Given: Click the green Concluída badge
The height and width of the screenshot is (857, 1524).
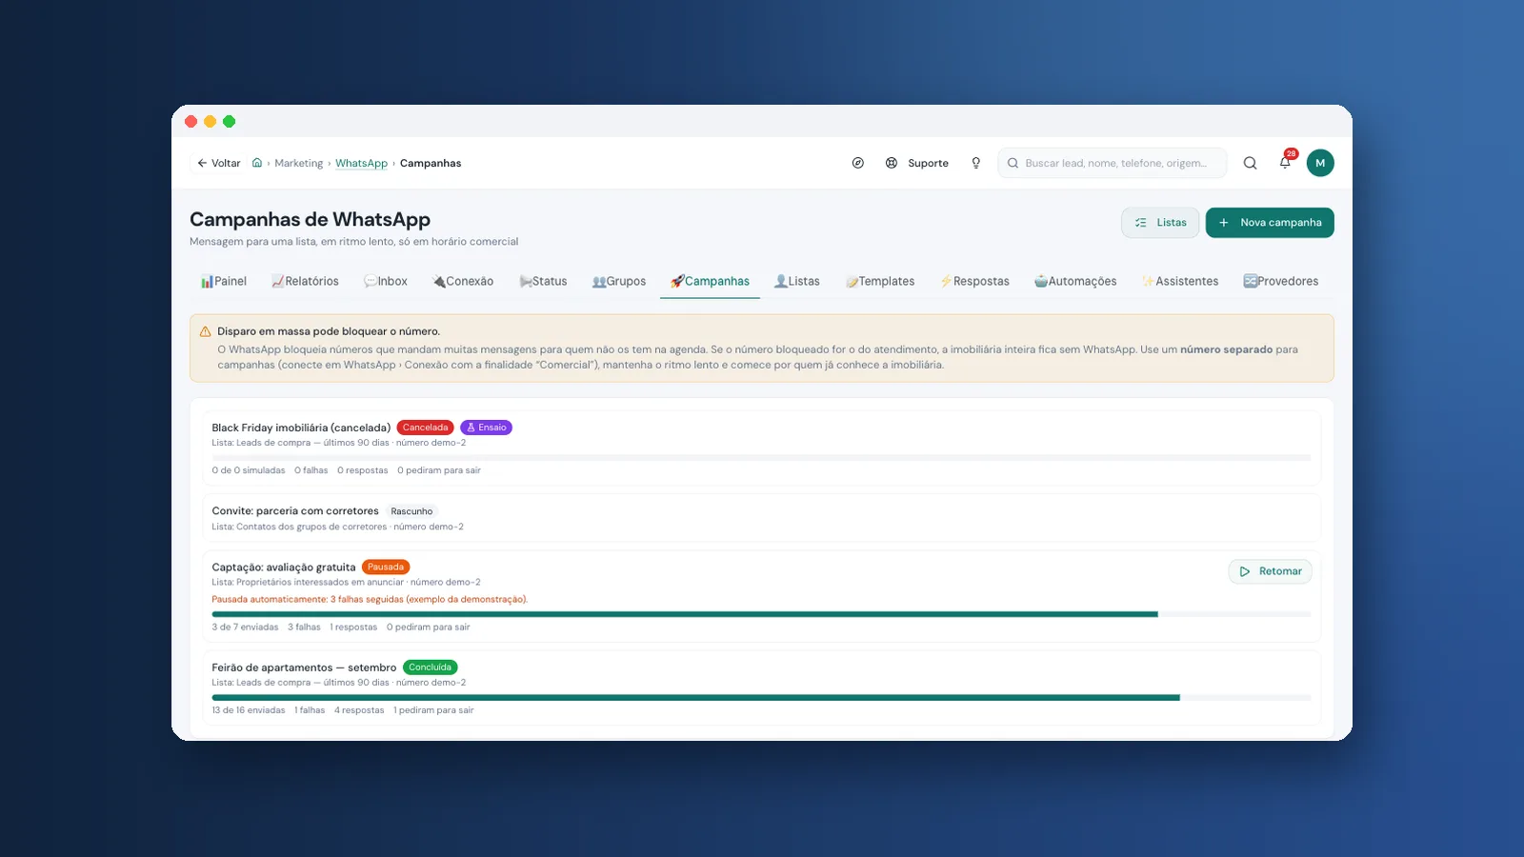Looking at the screenshot, I should click(431, 668).
